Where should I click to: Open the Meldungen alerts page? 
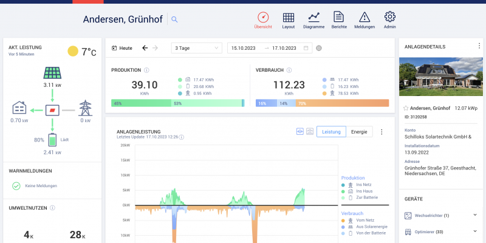point(364,18)
